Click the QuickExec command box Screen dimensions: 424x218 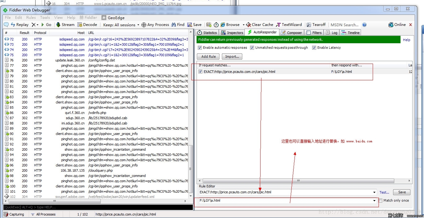pyautogui.click(x=98, y=207)
